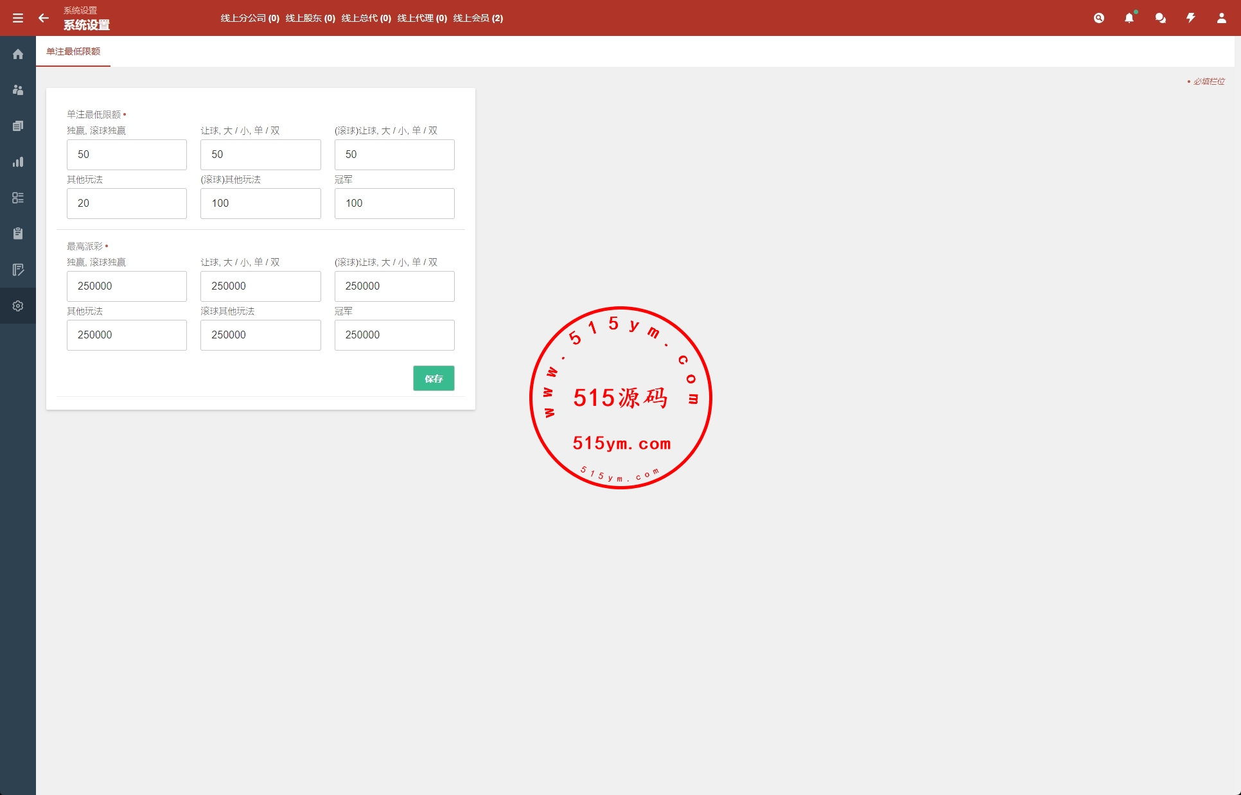This screenshot has width=1241, height=795.
Task: Open the users sidebar icon
Action: click(18, 90)
